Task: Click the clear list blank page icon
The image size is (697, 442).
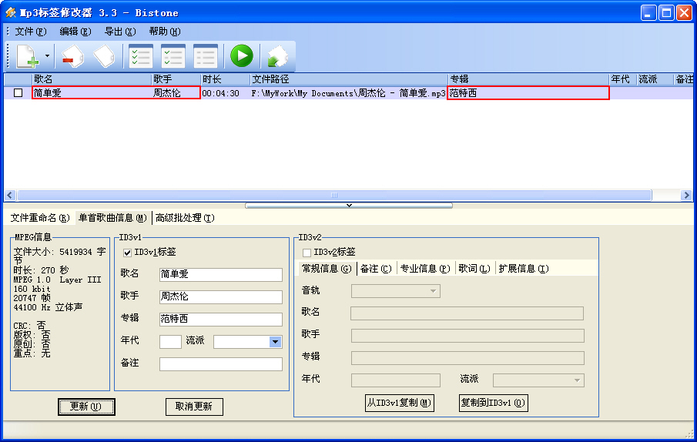Action: 104,56
